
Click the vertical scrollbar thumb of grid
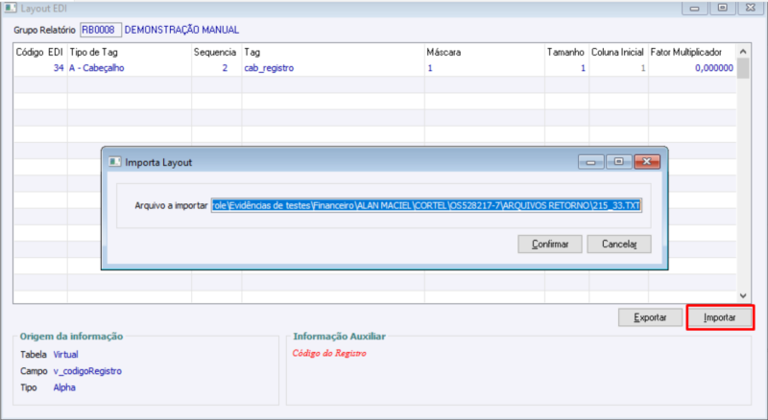point(743,68)
